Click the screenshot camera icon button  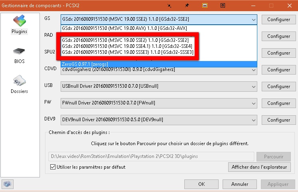tap(8, 184)
